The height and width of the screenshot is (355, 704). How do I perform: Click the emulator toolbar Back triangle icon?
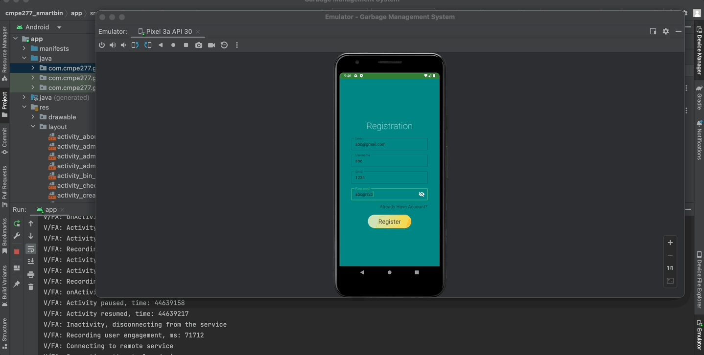[x=161, y=45]
